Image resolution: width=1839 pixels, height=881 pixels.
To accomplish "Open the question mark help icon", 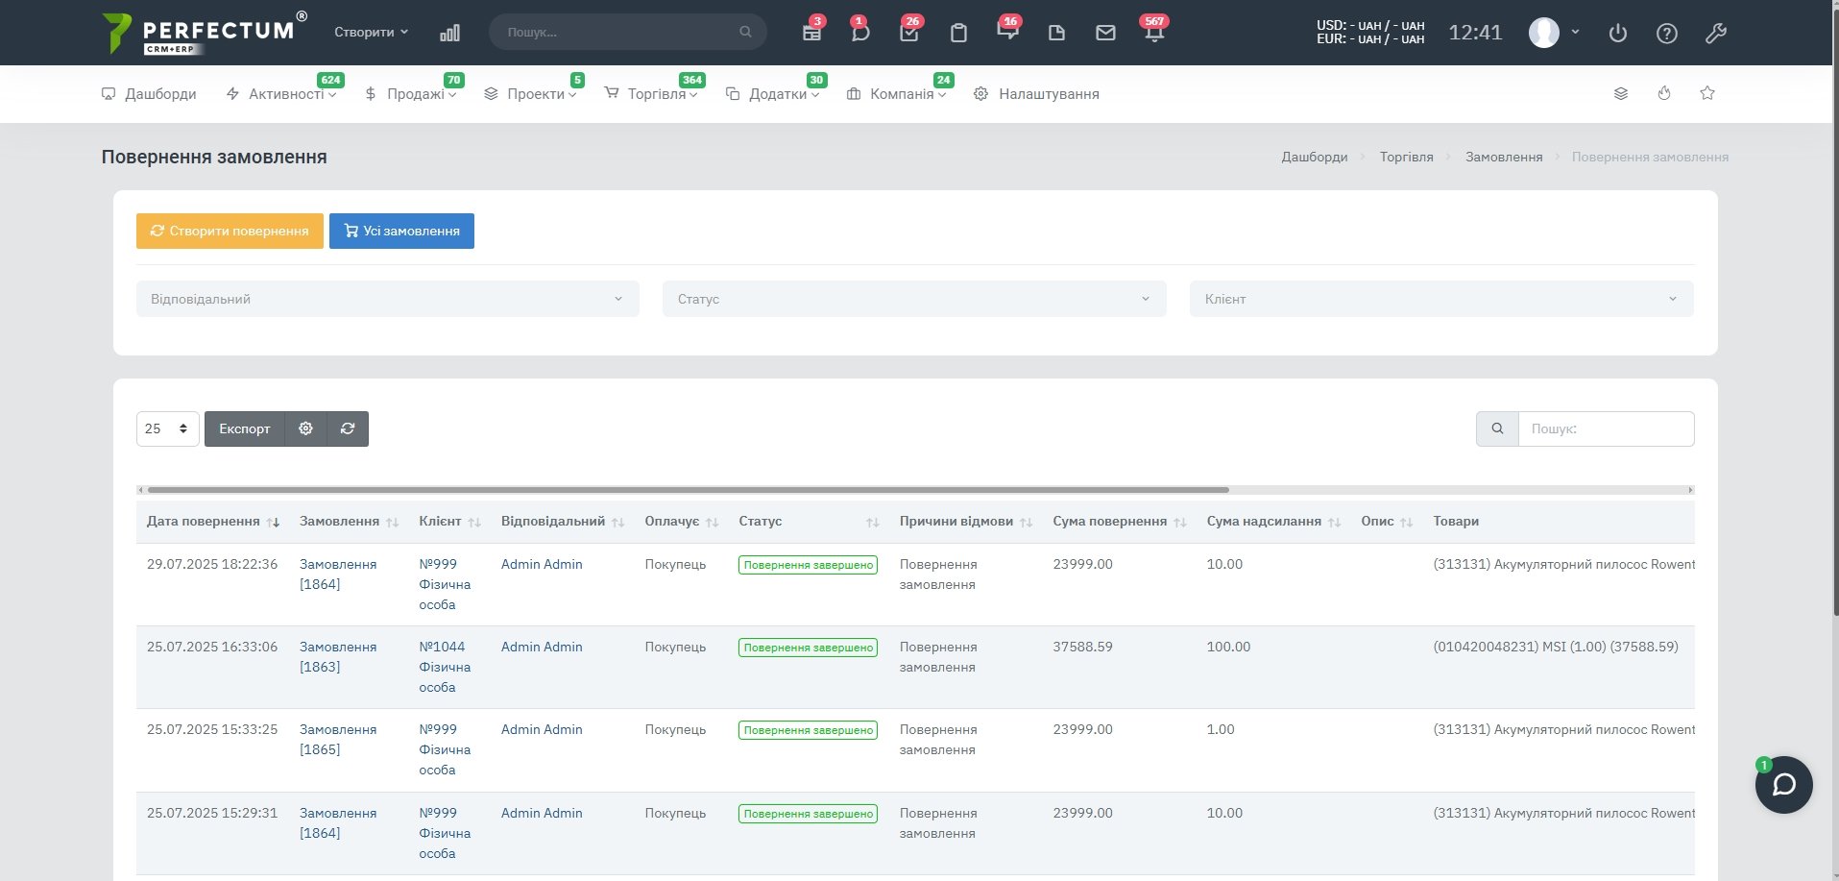I will pos(1667,34).
